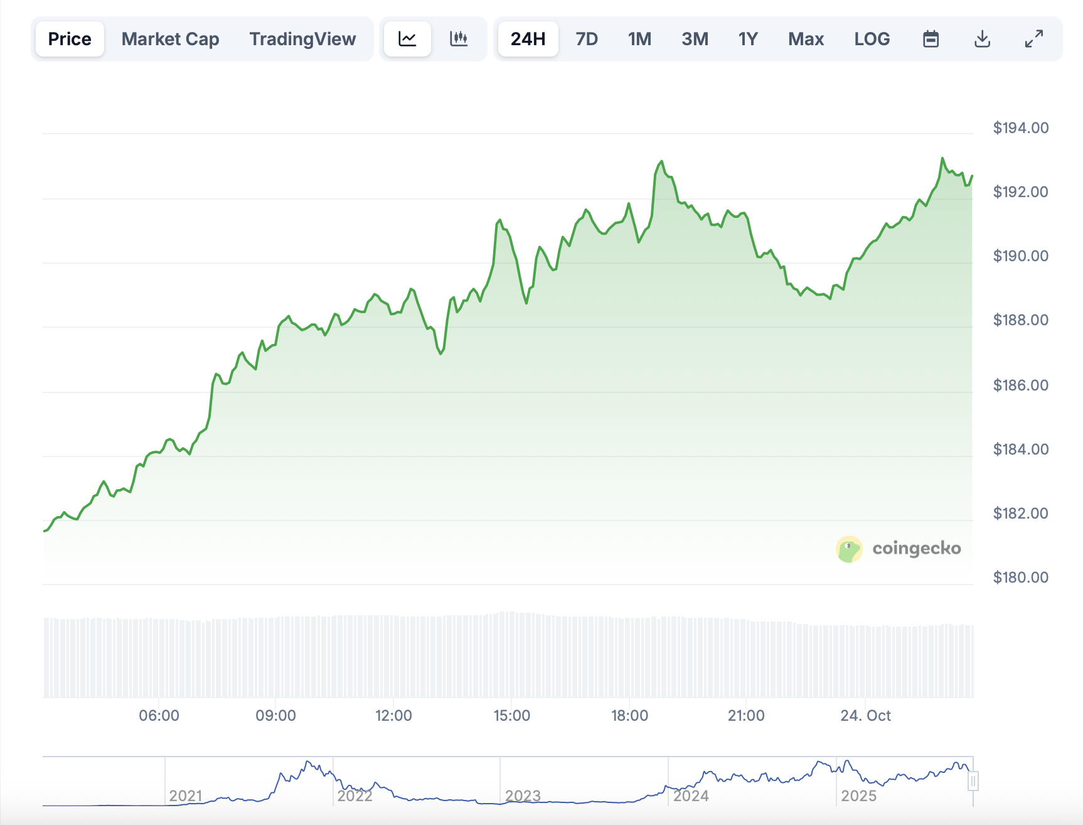The width and height of the screenshot is (1083, 825).
Task: Switch to the Market Cap tab
Action: (170, 39)
